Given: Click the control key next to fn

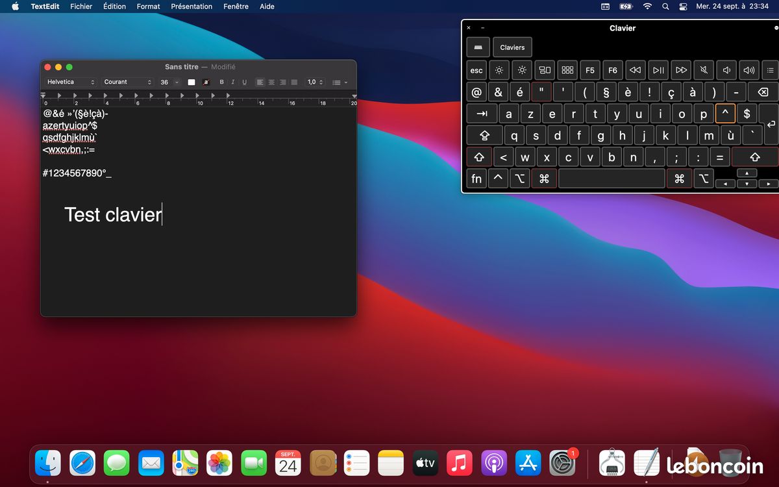Looking at the screenshot, I should (x=498, y=179).
